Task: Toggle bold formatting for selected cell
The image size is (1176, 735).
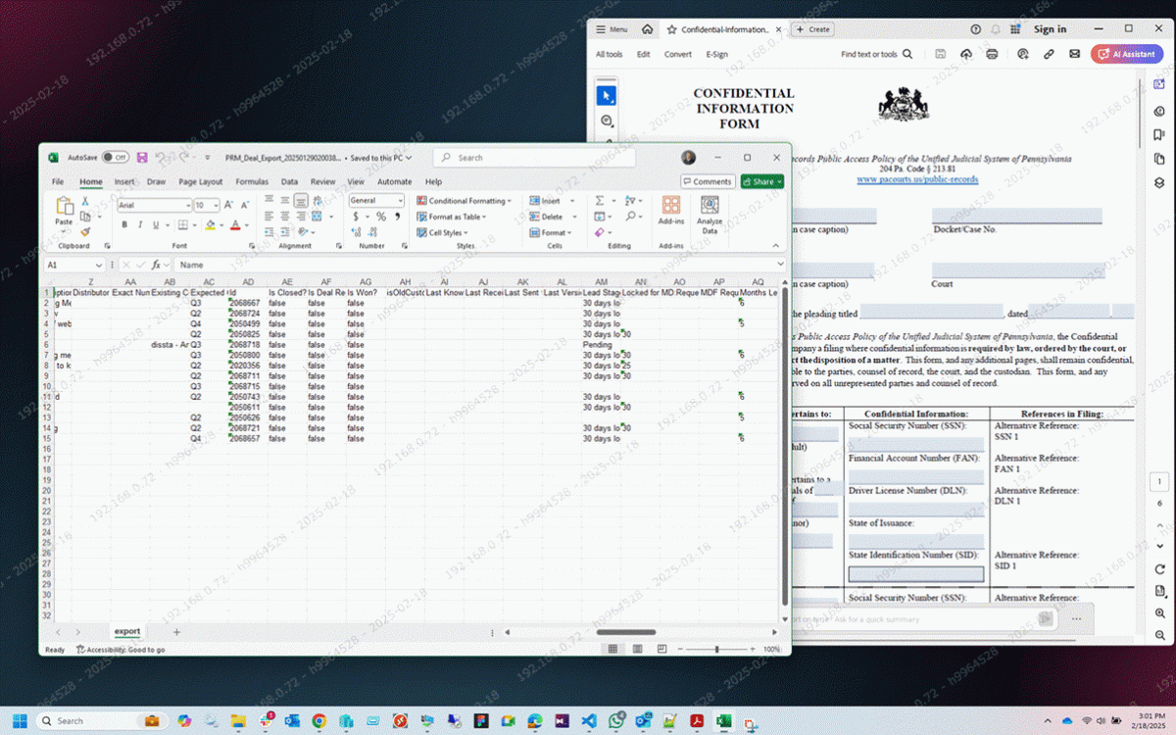Action: click(x=124, y=224)
